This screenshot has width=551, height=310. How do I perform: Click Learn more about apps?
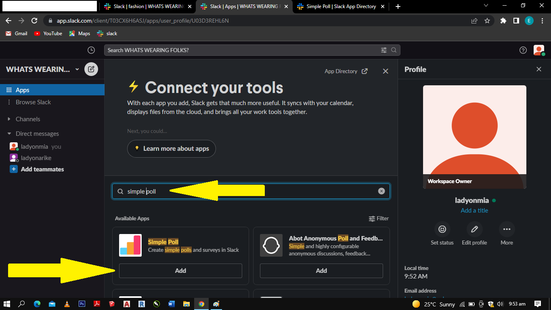(x=171, y=149)
